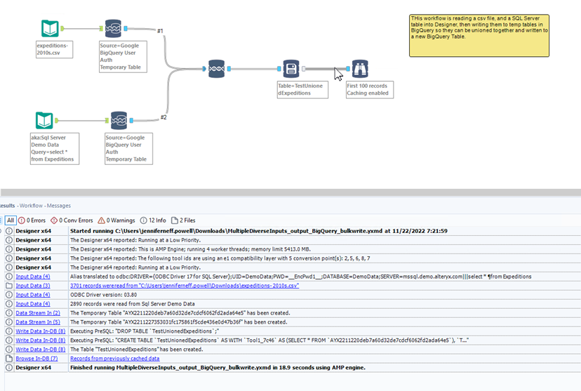Click the select * from Expeditions annotation
The image size is (581, 391).
click(x=55, y=148)
